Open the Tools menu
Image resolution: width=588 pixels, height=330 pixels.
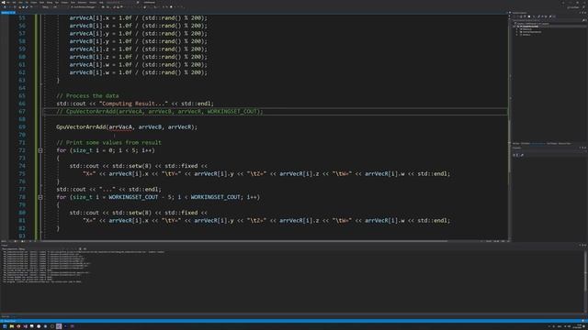point(73,2)
